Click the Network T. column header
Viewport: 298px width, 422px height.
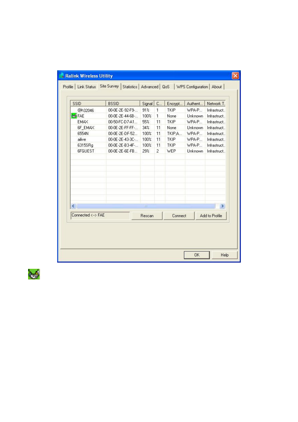(x=215, y=103)
